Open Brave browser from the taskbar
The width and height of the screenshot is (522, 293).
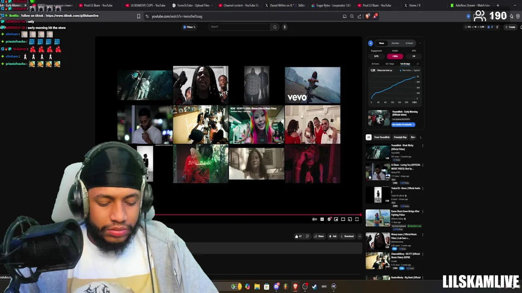click(296, 286)
